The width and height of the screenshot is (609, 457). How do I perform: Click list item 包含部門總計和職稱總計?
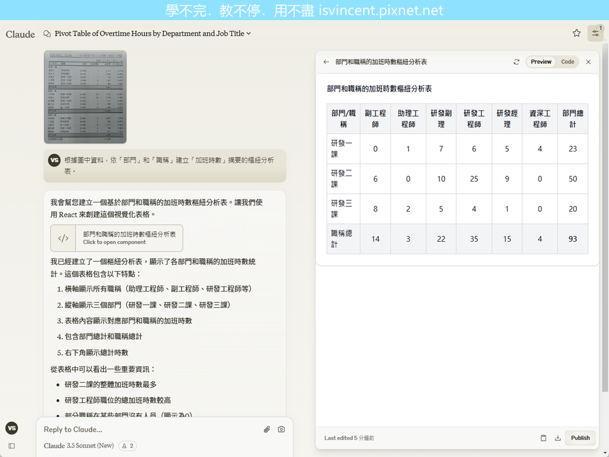pos(103,337)
